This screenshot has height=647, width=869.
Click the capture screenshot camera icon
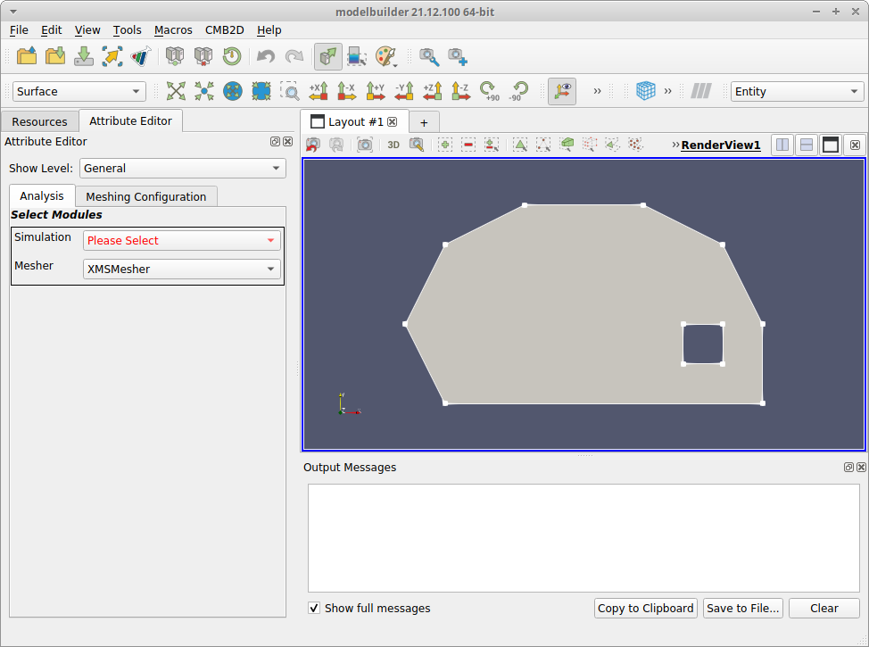point(365,145)
